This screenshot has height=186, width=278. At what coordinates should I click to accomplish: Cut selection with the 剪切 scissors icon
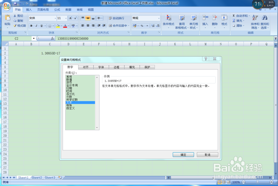(18, 16)
